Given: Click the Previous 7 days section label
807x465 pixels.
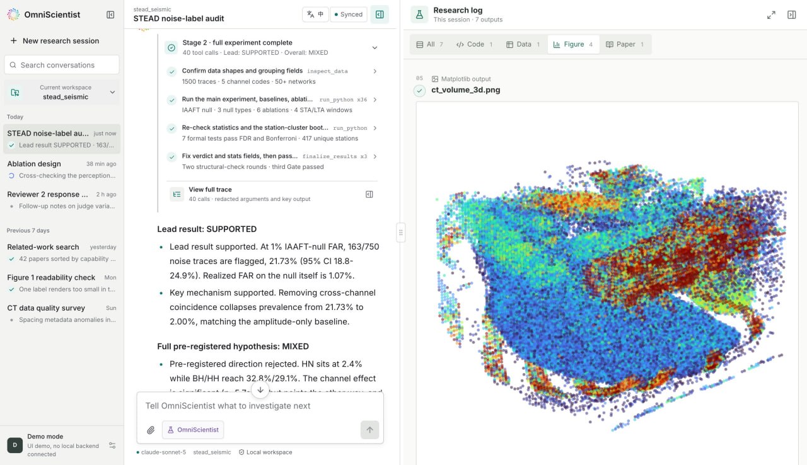Looking at the screenshot, I should click(28, 231).
